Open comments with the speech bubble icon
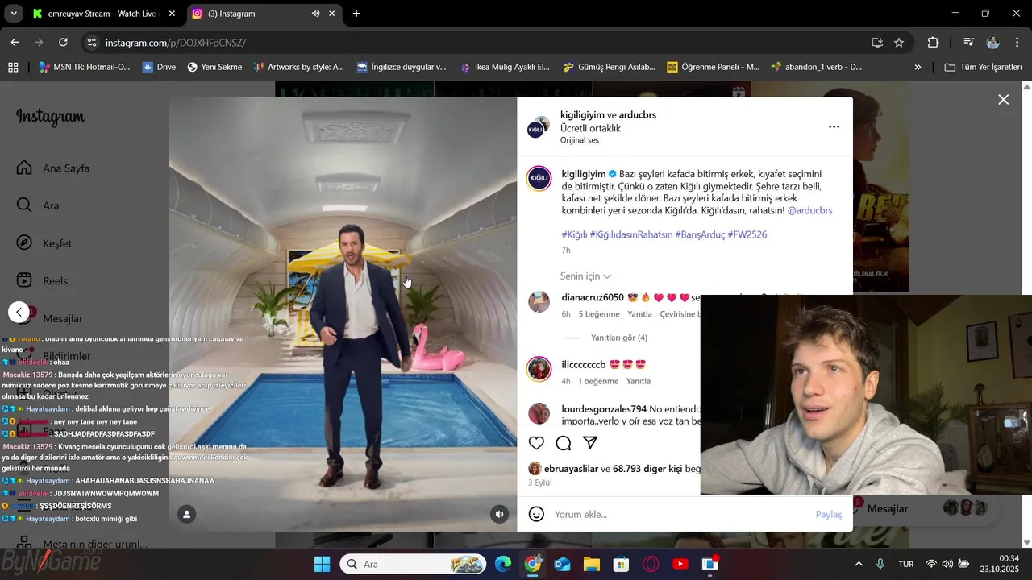The image size is (1032, 580). coord(564,443)
